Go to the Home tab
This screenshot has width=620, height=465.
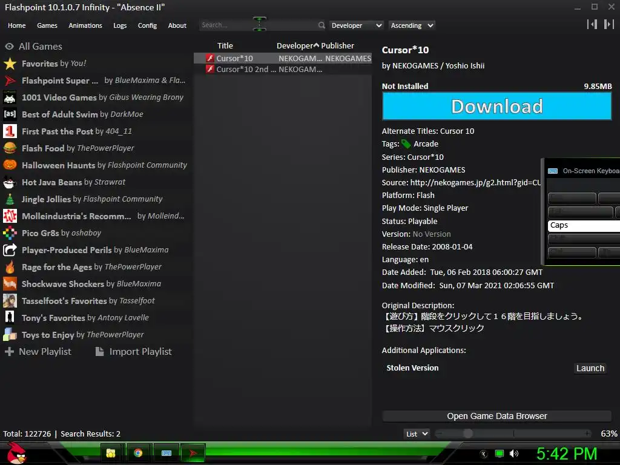[x=16, y=25]
